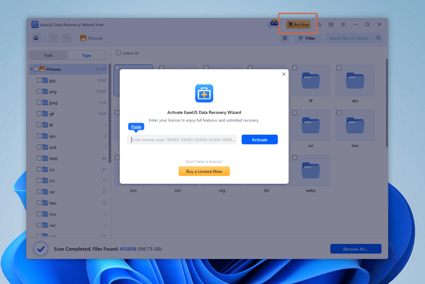The height and width of the screenshot is (284, 425).
Task: Check the jpeg folder checkbox
Action: tap(39, 103)
